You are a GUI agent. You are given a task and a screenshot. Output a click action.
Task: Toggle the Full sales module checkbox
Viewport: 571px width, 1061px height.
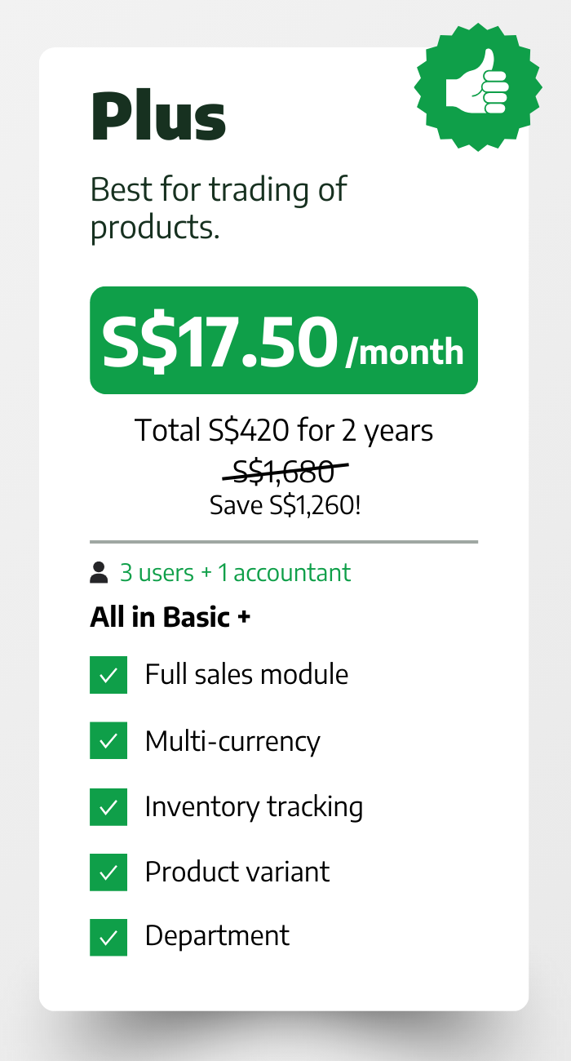click(108, 675)
